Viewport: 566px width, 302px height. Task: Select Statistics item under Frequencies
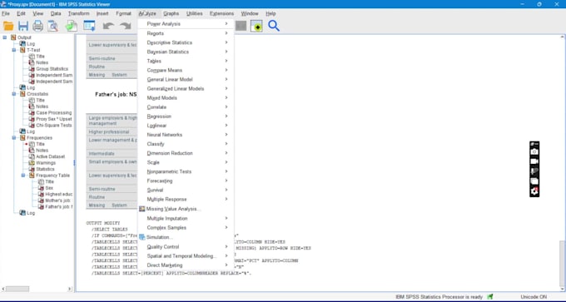pos(45,169)
